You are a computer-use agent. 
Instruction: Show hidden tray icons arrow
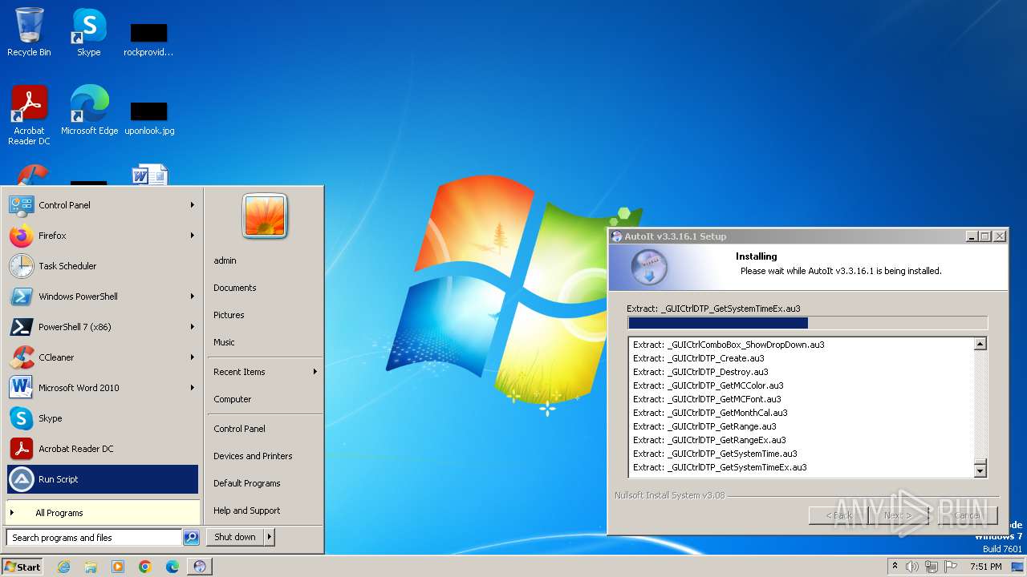(895, 567)
